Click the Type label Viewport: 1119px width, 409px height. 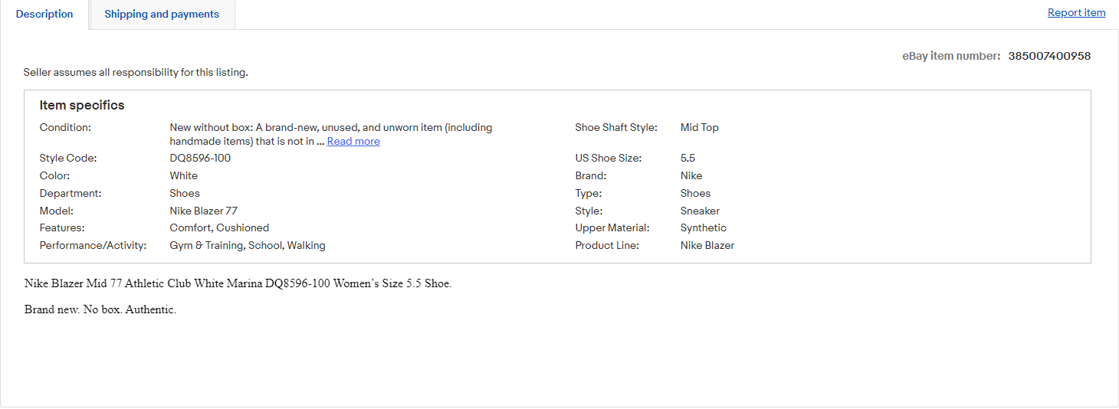589,194
